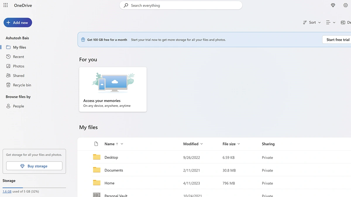Open the Desktop folder name
The image size is (351, 197).
point(111,157)
